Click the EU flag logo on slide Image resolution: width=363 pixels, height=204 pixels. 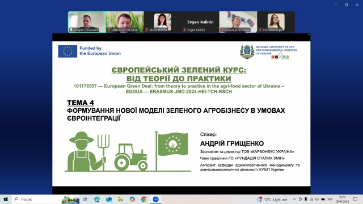click(x=67, y=51)
